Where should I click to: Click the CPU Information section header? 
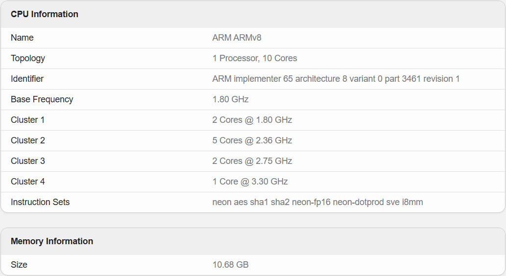(45, 14)
